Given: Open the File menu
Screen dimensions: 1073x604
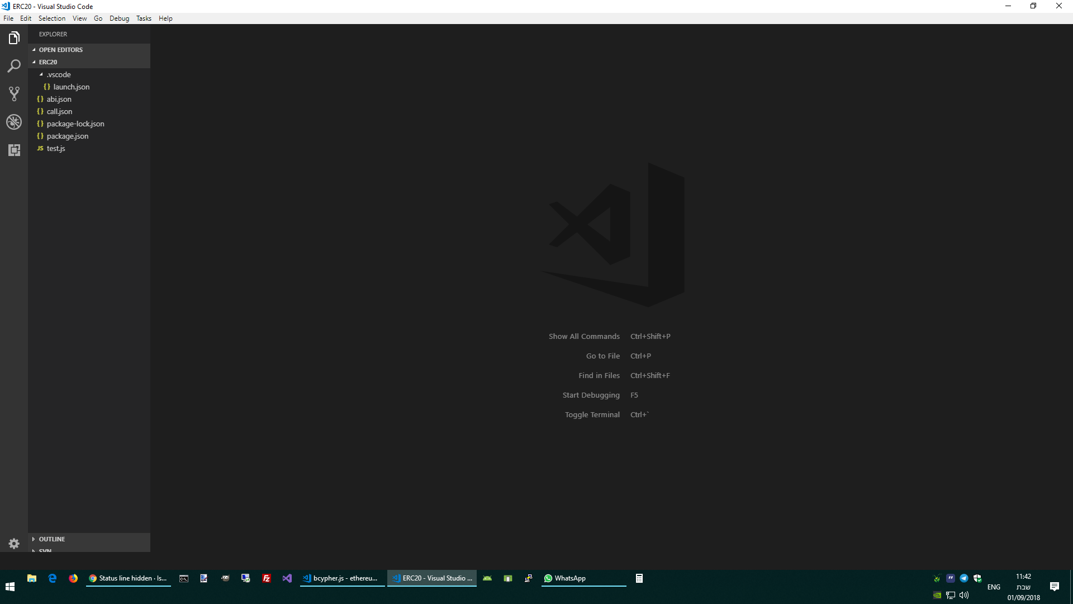Looking at the screenshot, I should click(x=8, y=18).
